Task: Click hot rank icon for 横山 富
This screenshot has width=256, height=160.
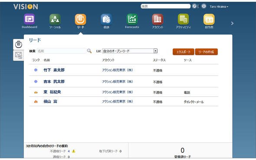Action: click(36, 102)
